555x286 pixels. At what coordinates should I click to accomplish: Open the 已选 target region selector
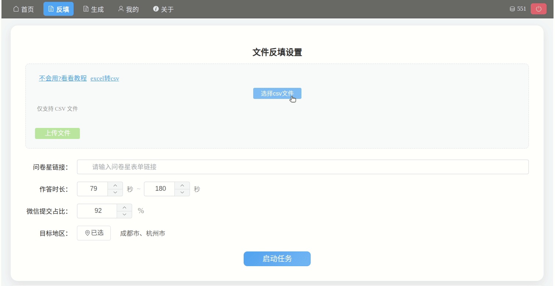(93, 233)
